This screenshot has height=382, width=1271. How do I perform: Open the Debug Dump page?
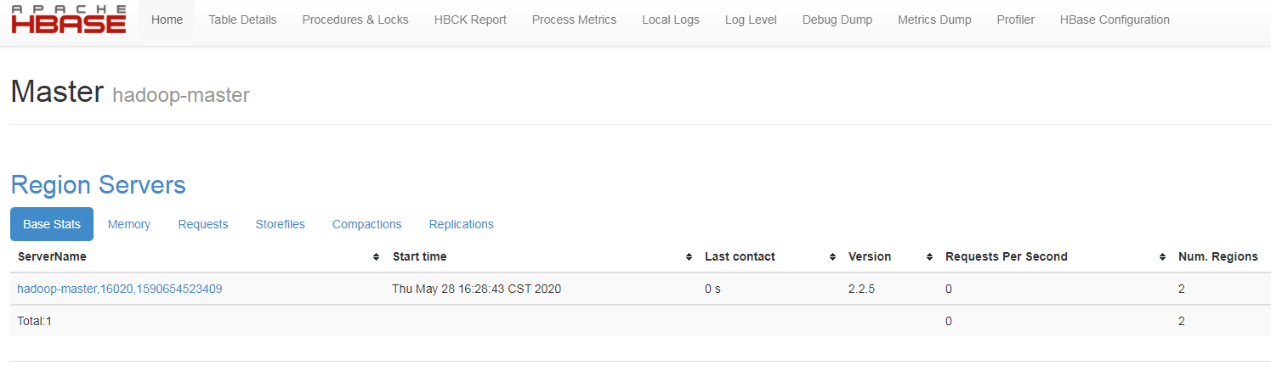(837, 20)
